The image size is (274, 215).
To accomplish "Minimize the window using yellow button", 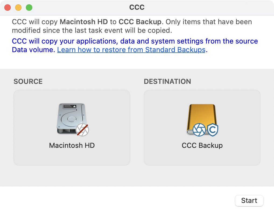I will tap(18, 8).
